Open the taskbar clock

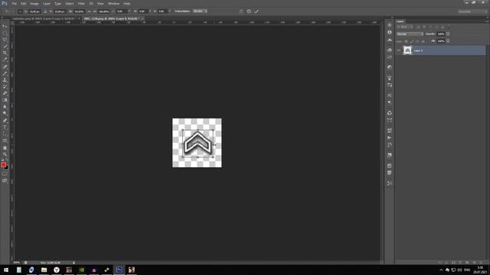[x=481, y=270]
